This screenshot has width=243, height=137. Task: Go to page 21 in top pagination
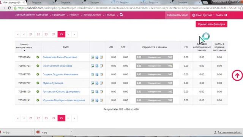[x=31, y=34]
